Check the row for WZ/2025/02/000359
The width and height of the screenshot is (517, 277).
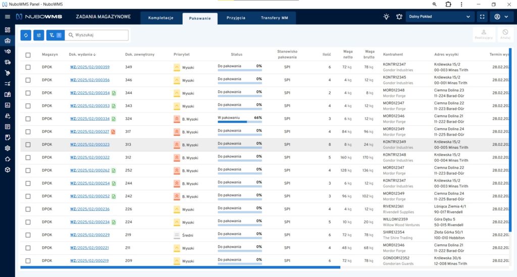click(28, 67)
